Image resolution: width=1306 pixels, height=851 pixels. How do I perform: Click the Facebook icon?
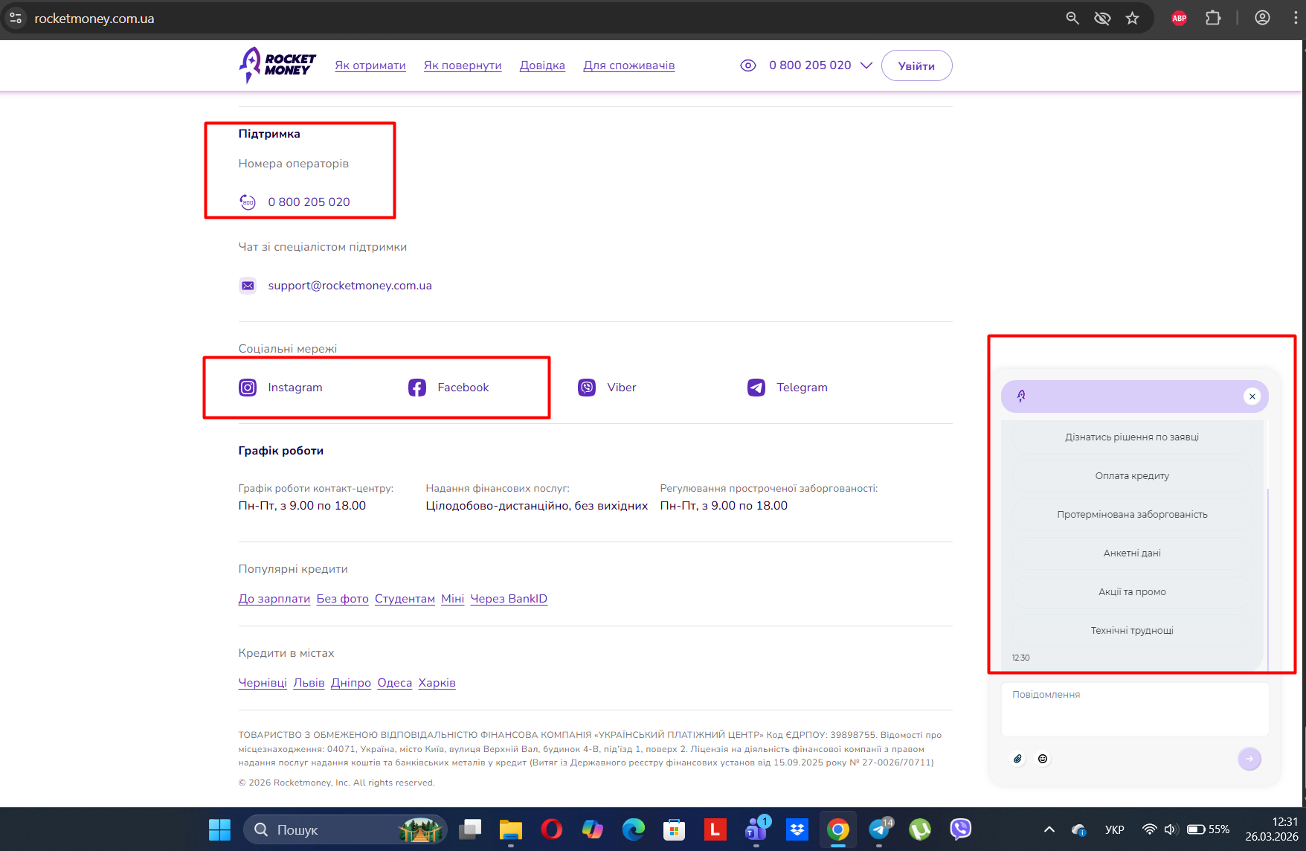pyautogui.click(x=417, y=388)
